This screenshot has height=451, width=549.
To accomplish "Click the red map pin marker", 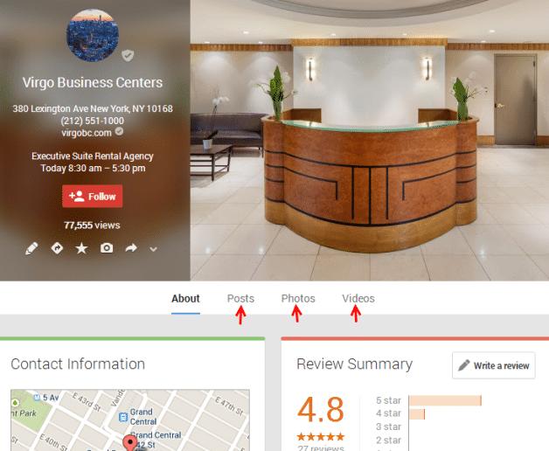I will point(130,442).
